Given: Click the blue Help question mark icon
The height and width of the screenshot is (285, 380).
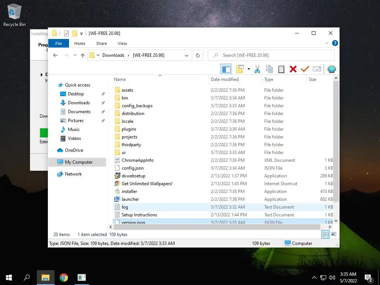Looking at the screenshot, I should coord(335,43).
